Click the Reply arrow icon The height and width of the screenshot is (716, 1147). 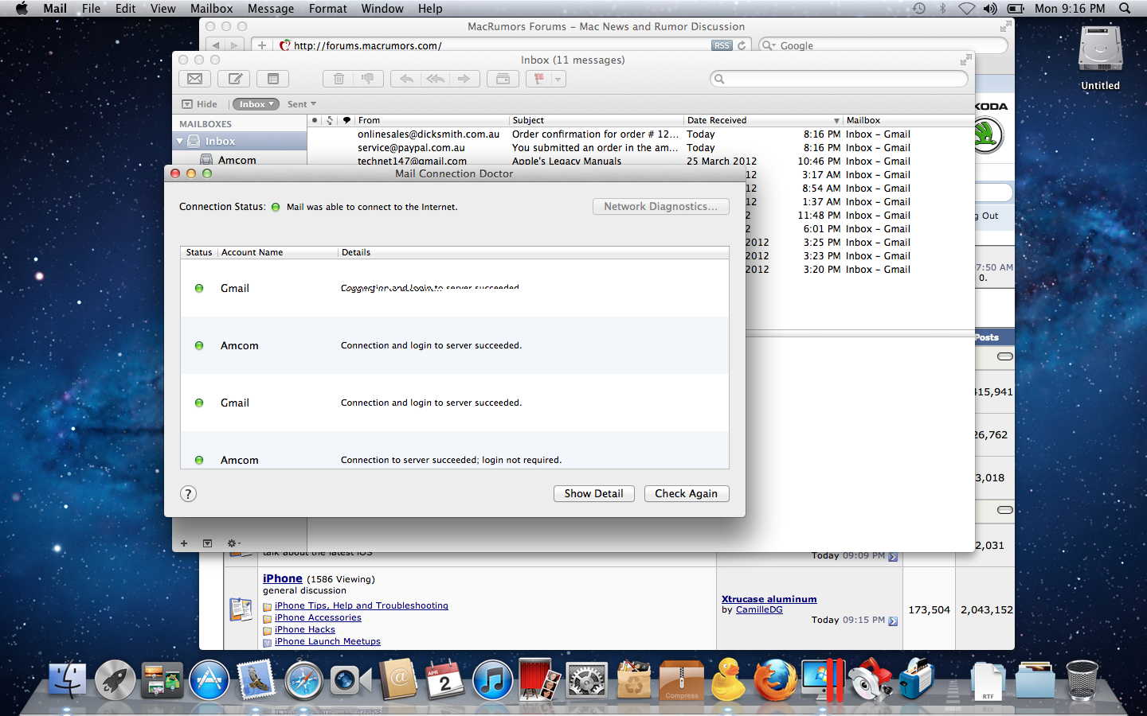[406, 79]
